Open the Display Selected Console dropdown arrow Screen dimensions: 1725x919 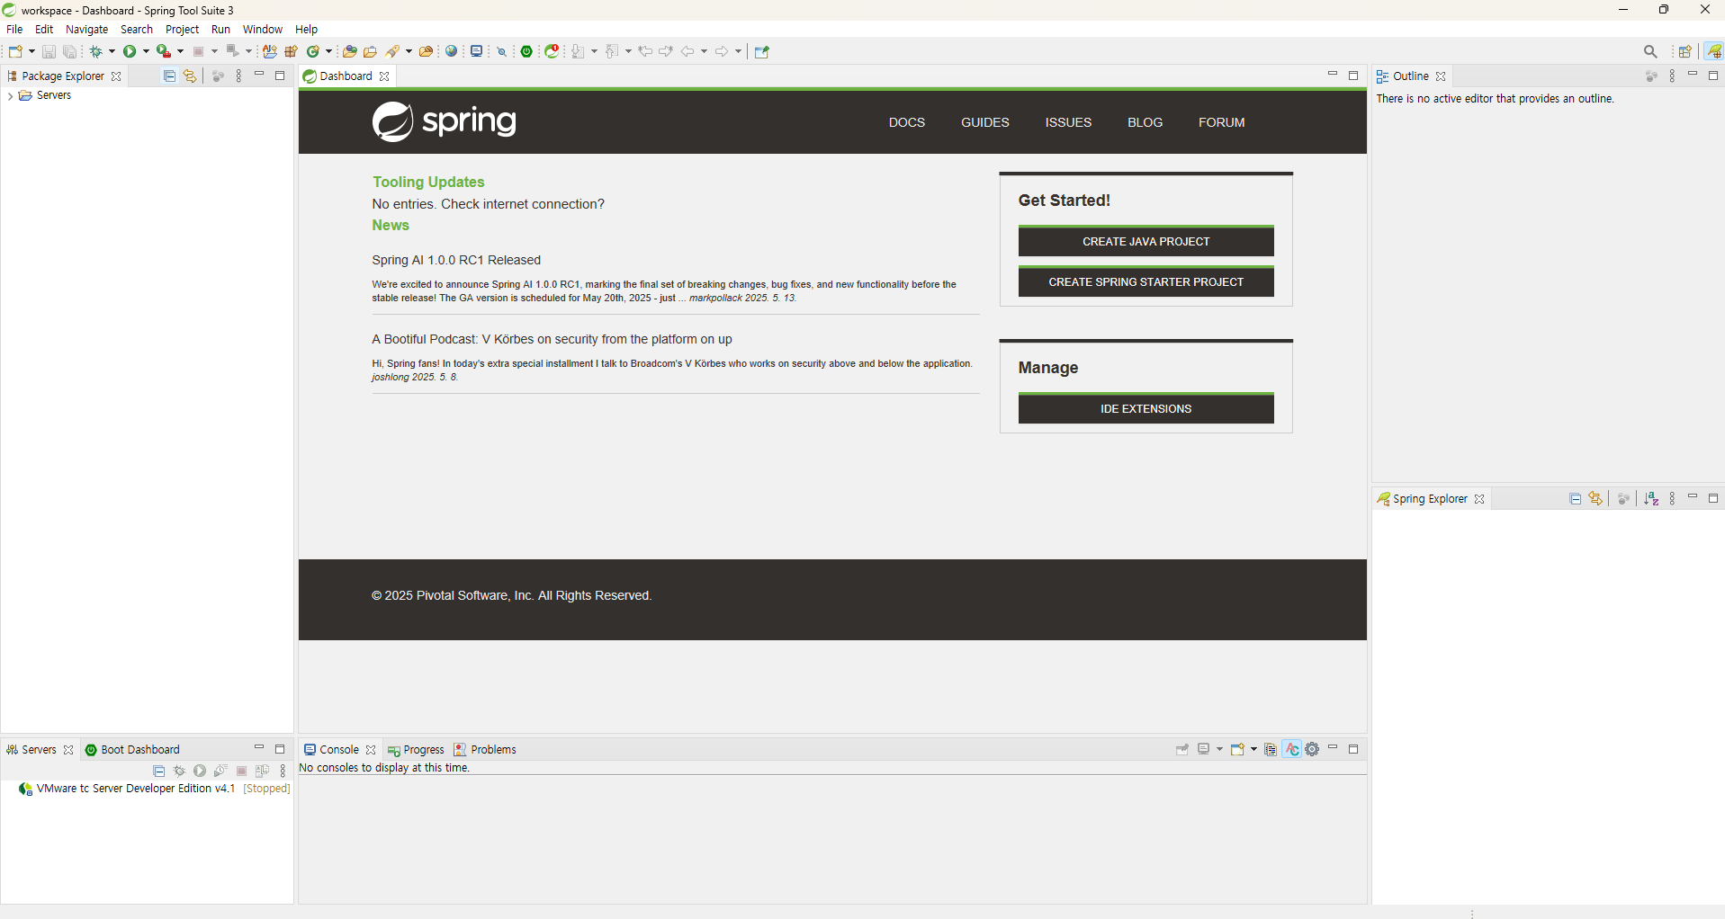[x=1219, y=749]
